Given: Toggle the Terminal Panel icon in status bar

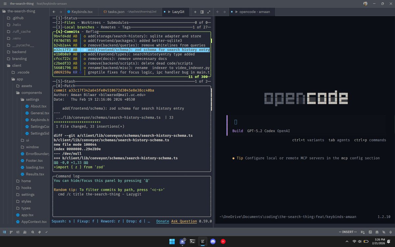Looking at the screenshot, I should click(x=370, y=232).
